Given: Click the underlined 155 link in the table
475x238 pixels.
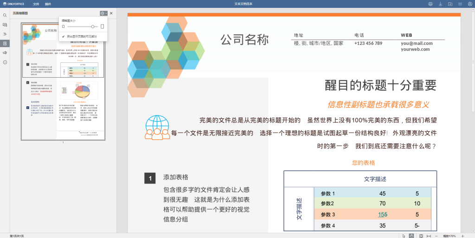Looking at the screenshot, I should (x=383, y=214).
